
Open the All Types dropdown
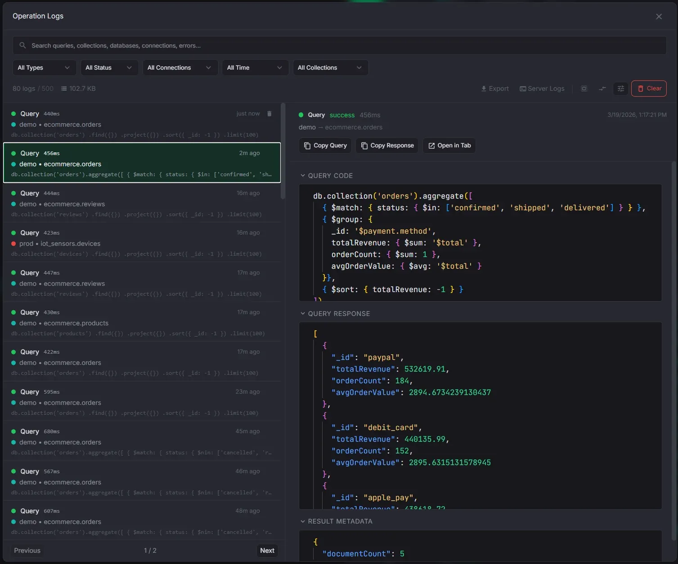pos(44,68)
